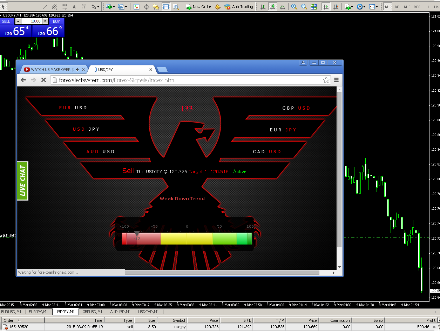Select the M15 timeframe
Image resolution: width=440 pixels, height=332 pixels.
[x=407, y=7]
